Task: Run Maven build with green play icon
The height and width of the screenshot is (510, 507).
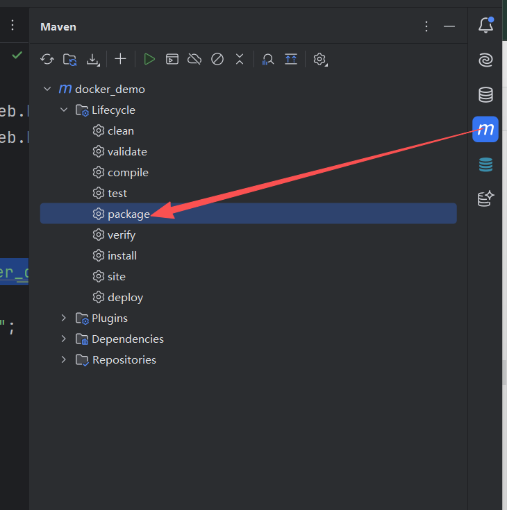Action: click(x=149, y=59)
